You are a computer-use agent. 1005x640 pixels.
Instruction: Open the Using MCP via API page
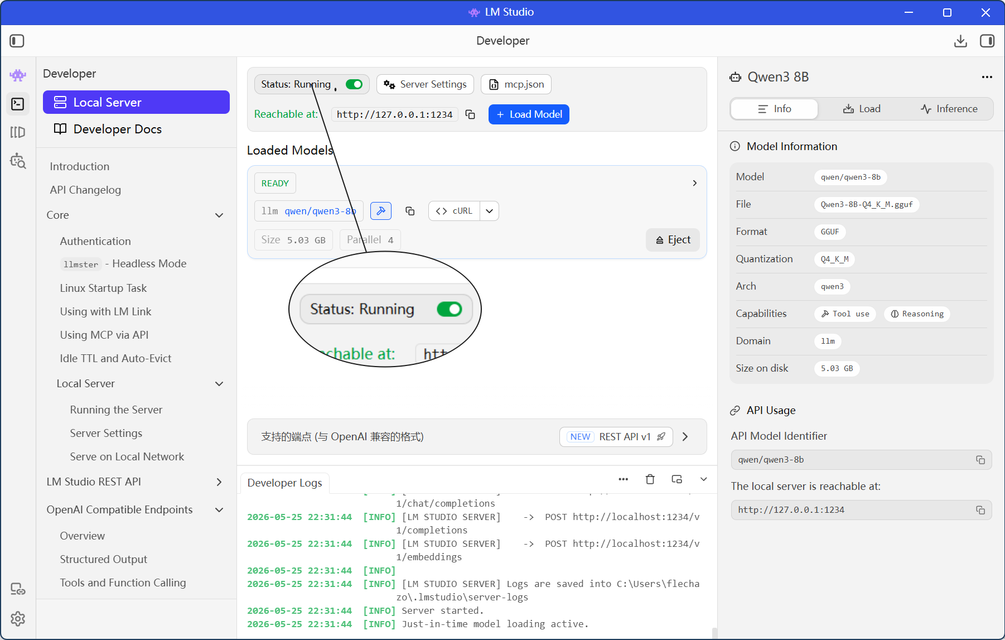click(x=104, y=335)
